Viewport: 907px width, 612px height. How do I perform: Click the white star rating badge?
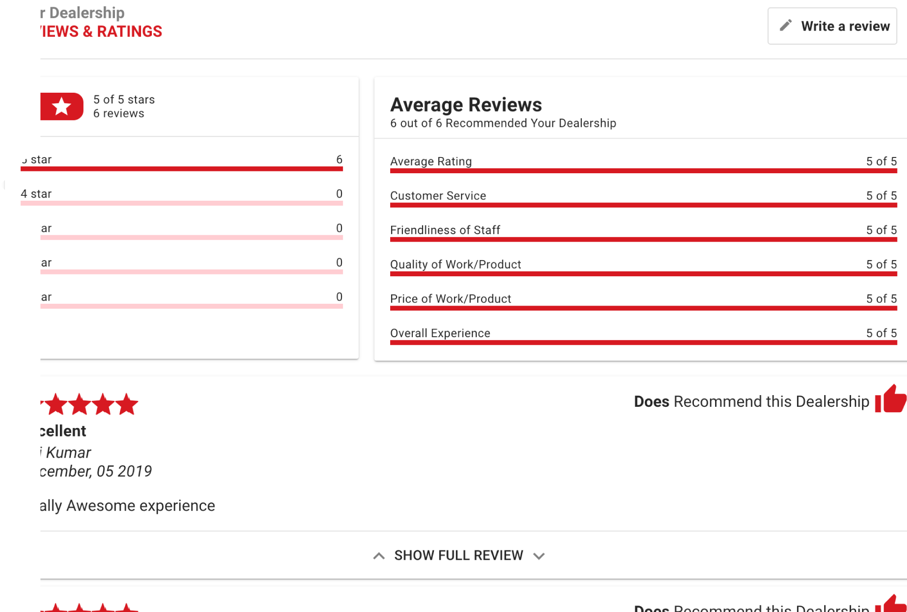(x=62, y=107)
